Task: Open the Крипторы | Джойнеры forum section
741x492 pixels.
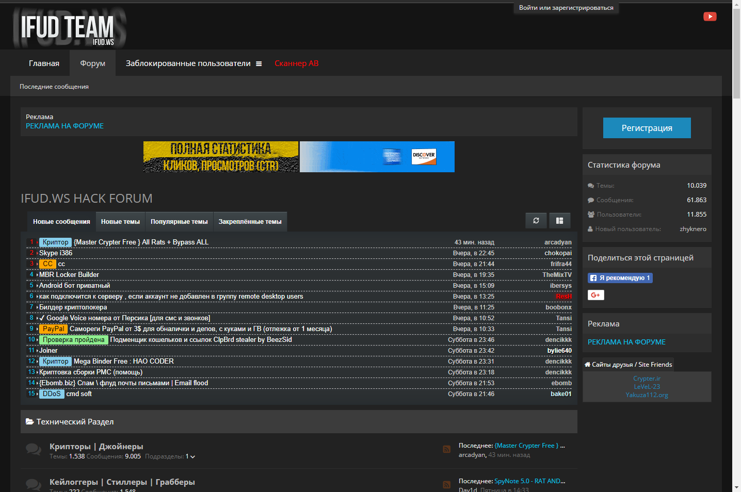Action: tap(96, 447)
